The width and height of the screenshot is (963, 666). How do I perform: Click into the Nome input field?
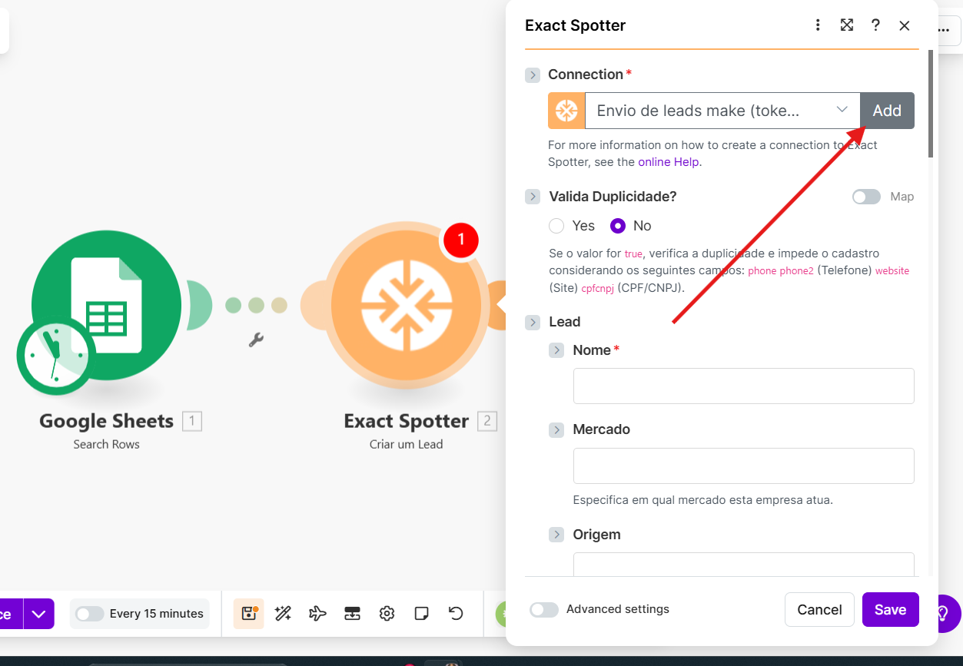(x=744, y=386)
